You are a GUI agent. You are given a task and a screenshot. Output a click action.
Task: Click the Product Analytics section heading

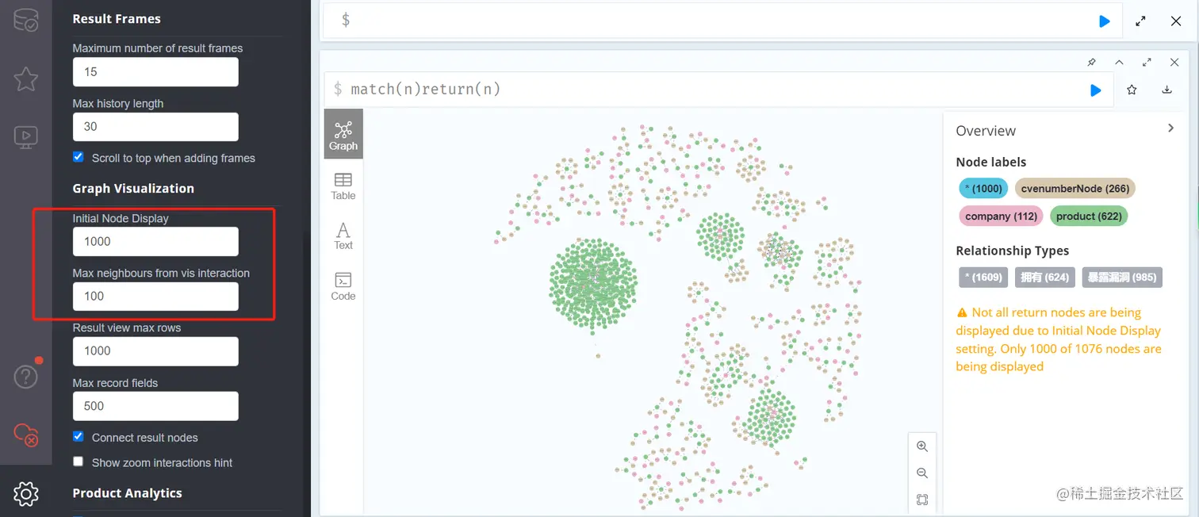(128, 493)
